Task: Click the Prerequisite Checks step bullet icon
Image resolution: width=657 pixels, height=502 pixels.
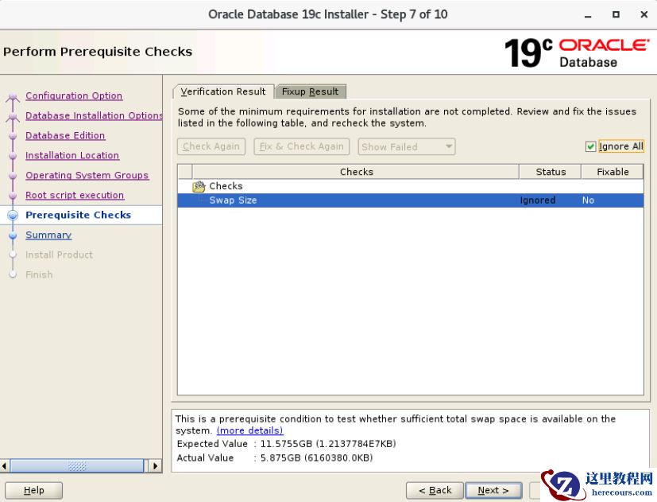Action: coord(13,216)
